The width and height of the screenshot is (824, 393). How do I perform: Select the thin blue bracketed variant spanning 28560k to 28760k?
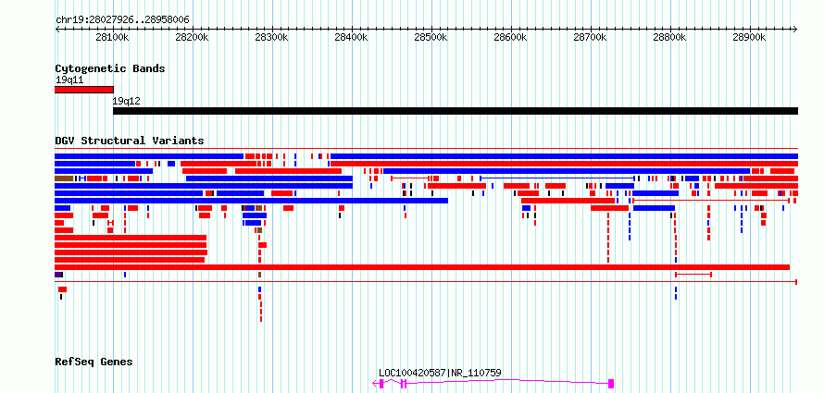(x=556, y=178)
